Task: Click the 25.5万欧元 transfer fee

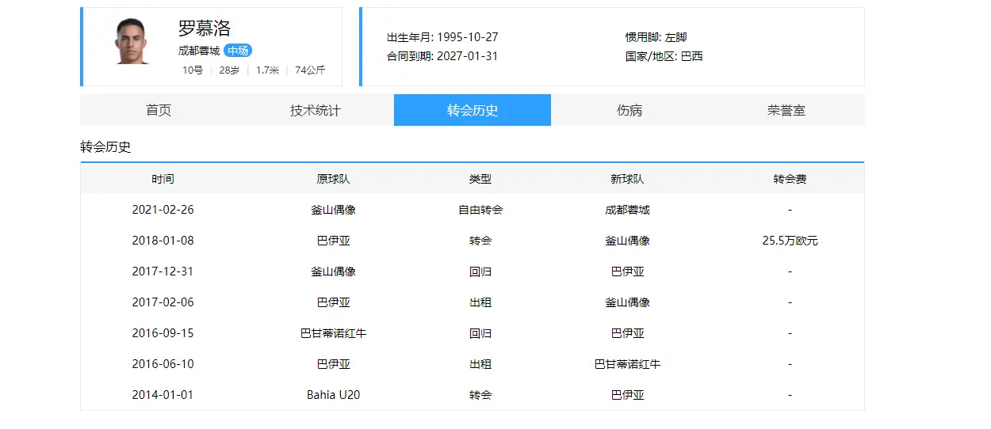Action: pos(790,241)
